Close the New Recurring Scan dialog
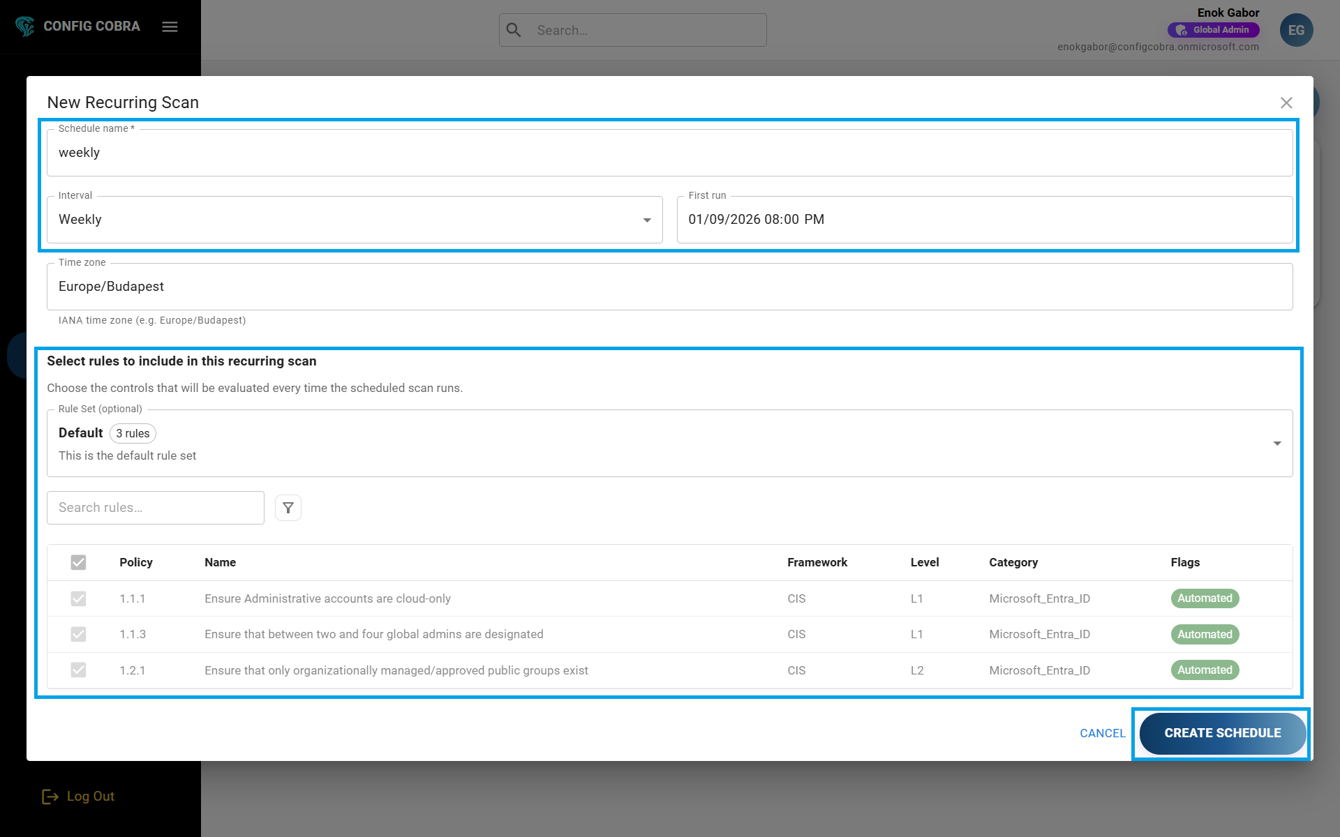Screen dimensions: 1340x837 click(1287, 103)
